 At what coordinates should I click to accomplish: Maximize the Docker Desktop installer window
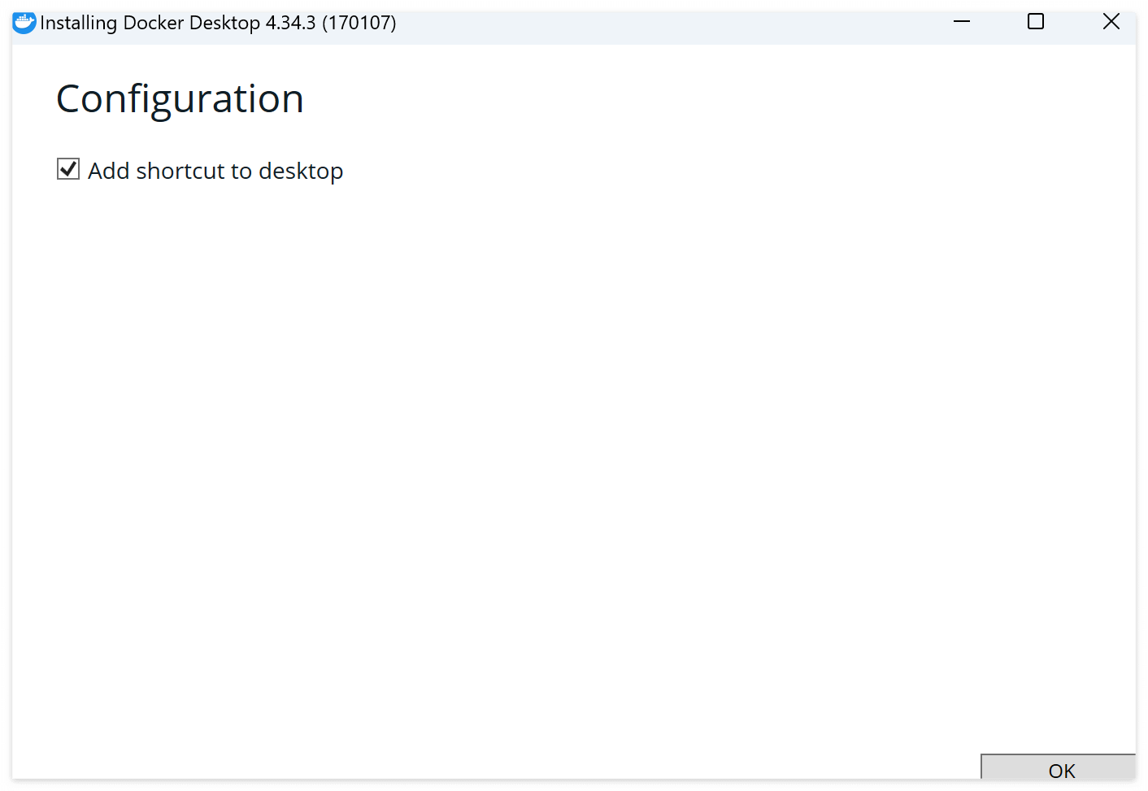[x=1036, y=22]
